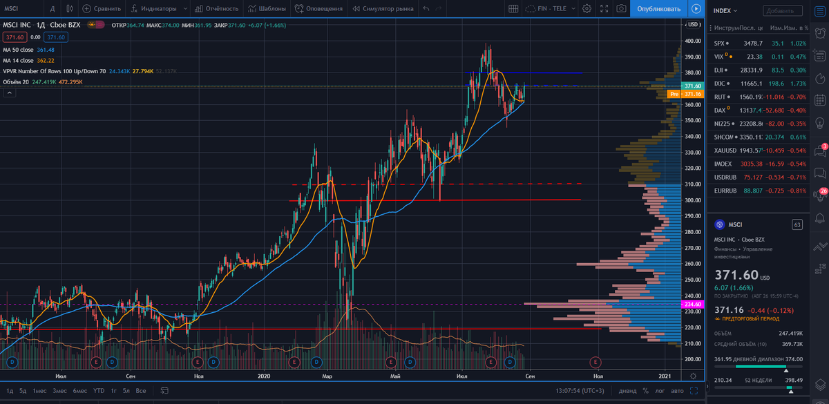Image resolution: width=829 pixels, height=404 pixels.
Task: Open the indicator Templates (Шаблоны) menu
Action: 266,9
